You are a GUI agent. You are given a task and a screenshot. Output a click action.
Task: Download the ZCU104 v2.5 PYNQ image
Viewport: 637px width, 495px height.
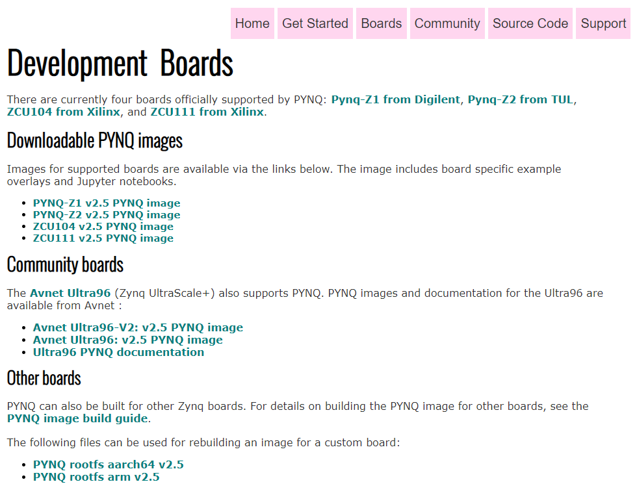tap(103, 226)
